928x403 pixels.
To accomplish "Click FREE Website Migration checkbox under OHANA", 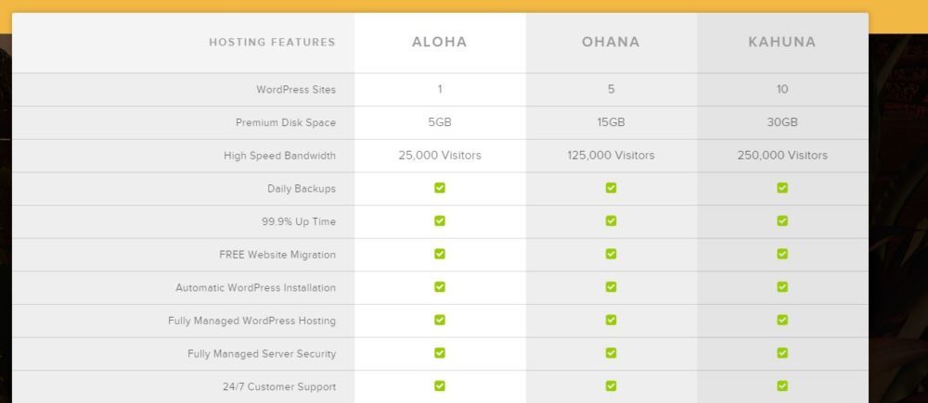I will pyautogui.click(x=611, y=254).
